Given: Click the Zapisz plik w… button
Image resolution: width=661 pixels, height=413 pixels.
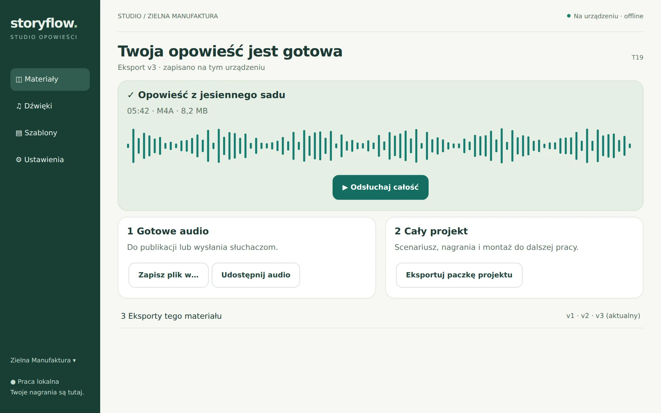Looking at the screenshot, I should click(168, 275).
